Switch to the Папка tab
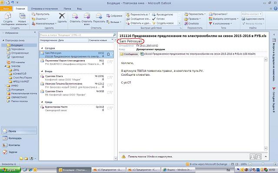Image resolution: width=278 pixels, height=173 pixels. 67,9
